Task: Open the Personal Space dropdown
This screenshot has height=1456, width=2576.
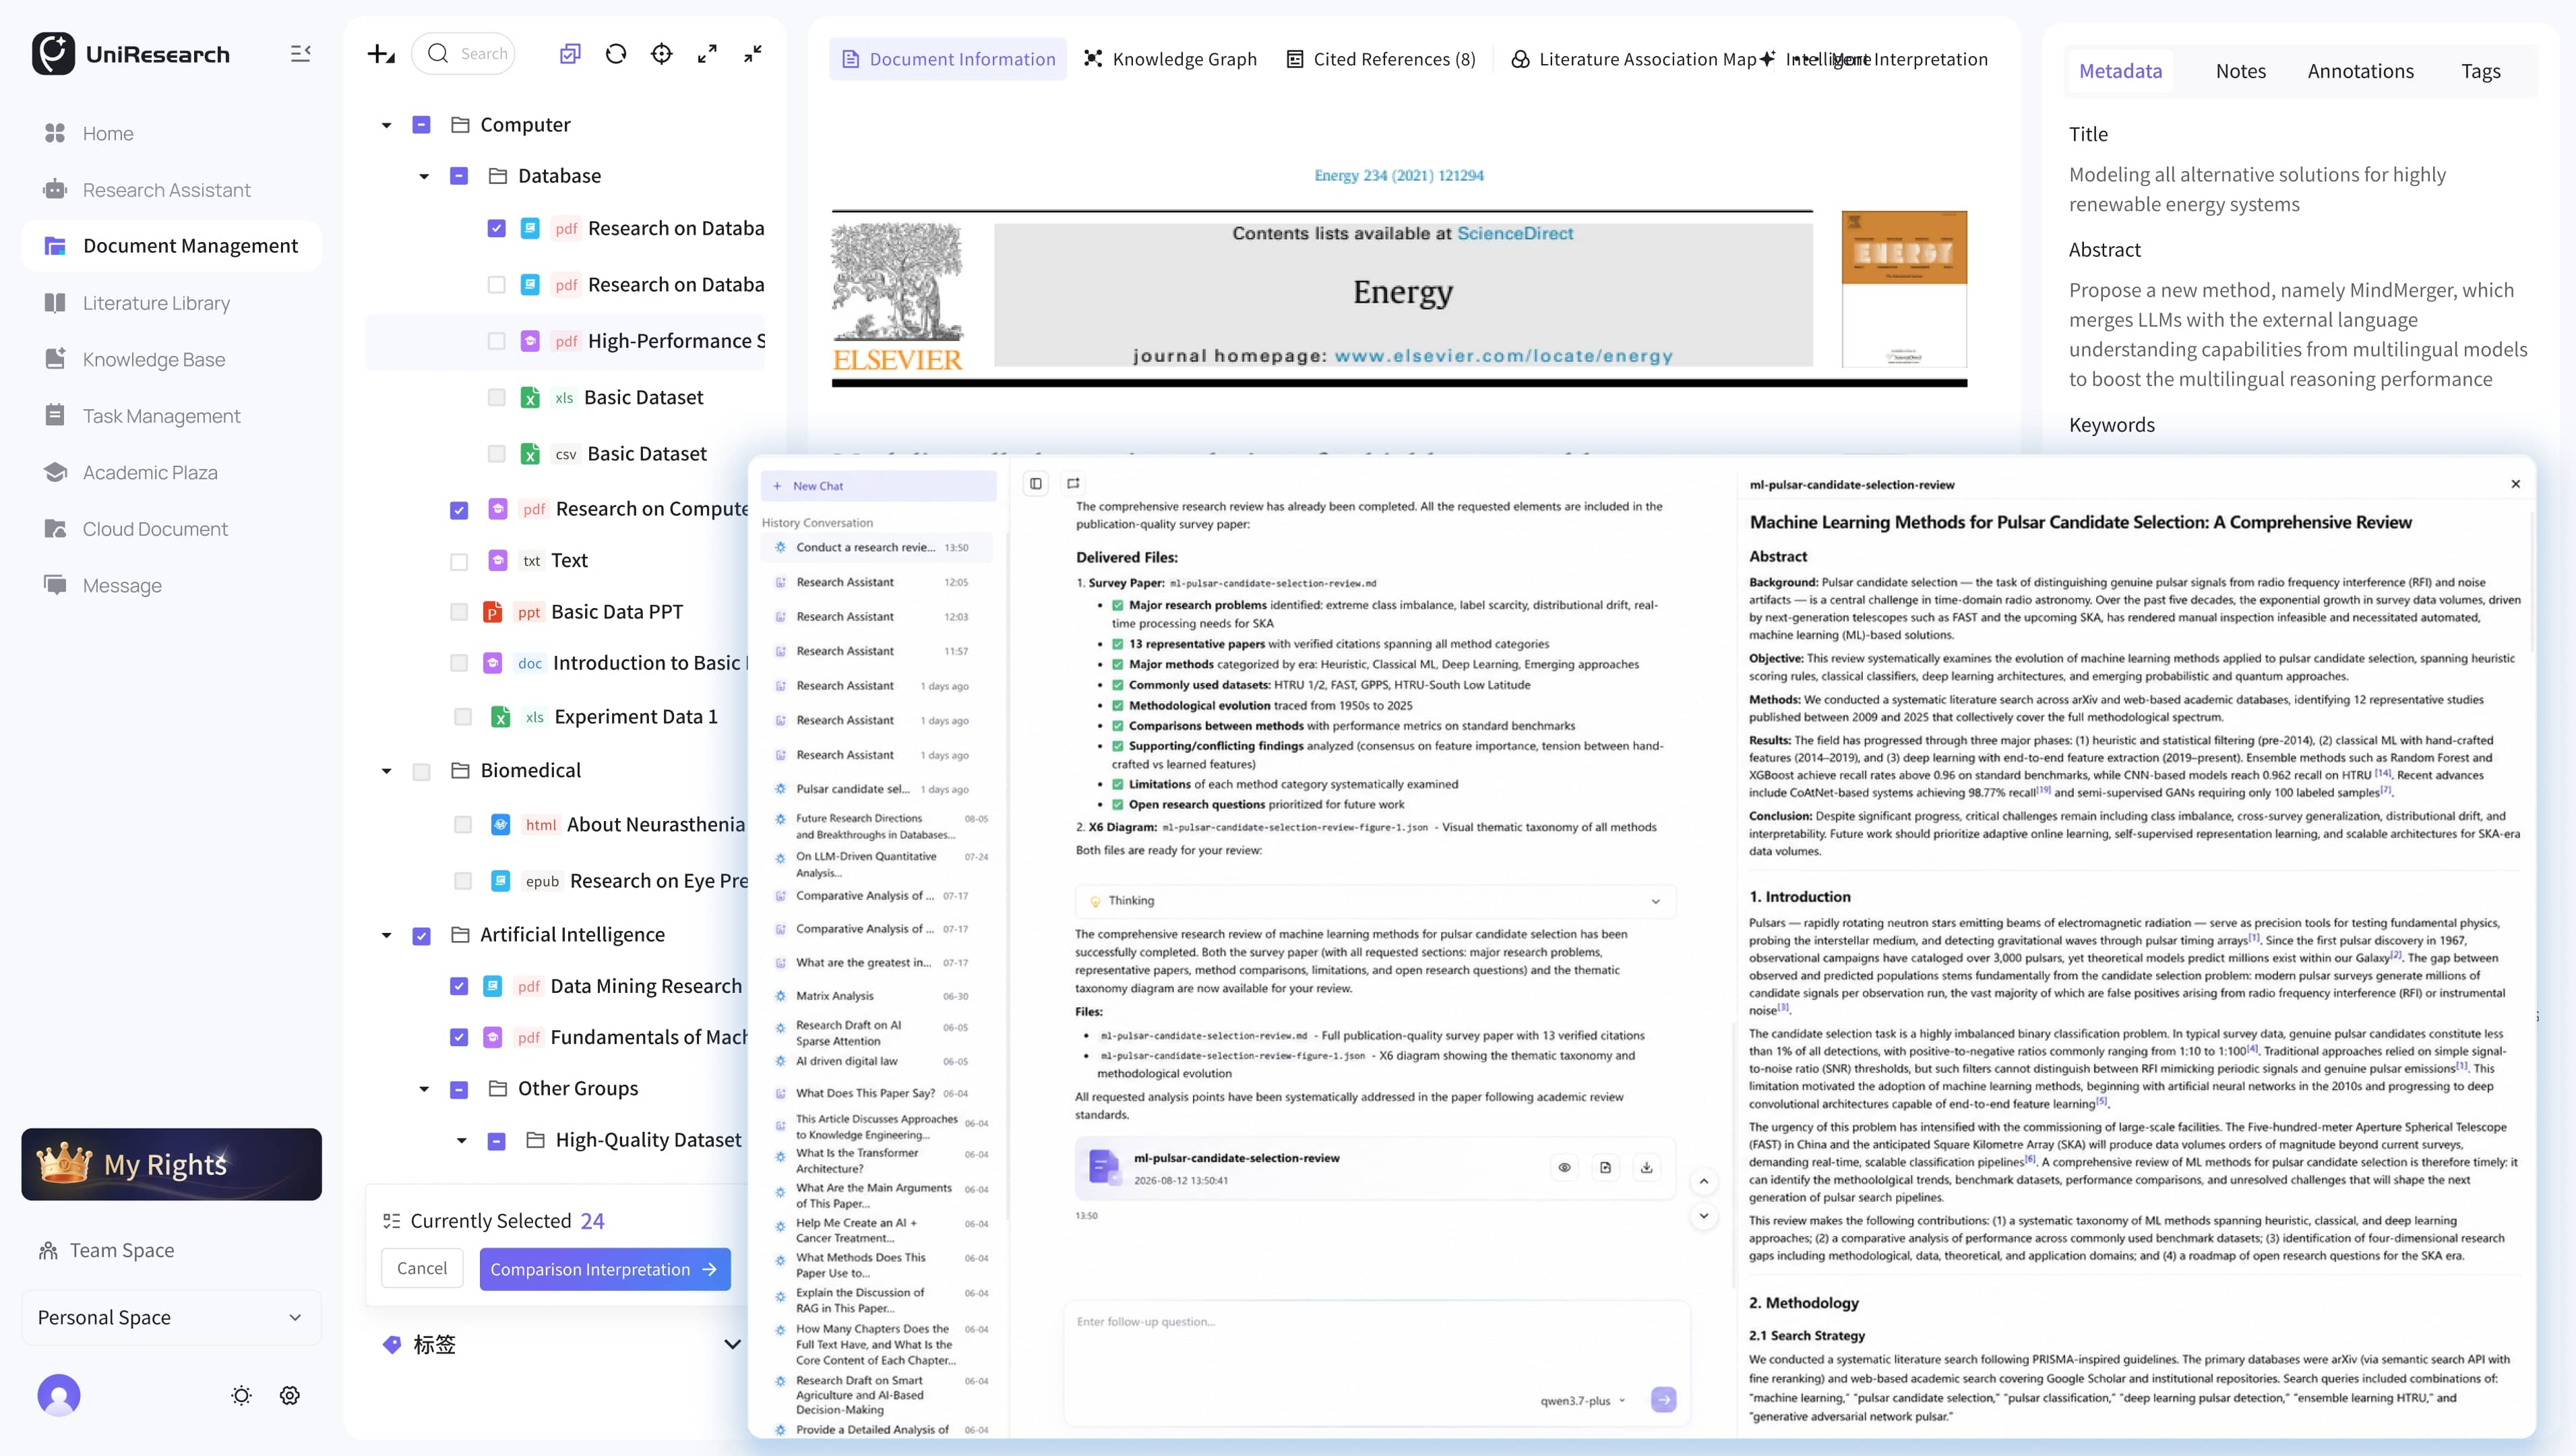Action: click(171, 1317)
